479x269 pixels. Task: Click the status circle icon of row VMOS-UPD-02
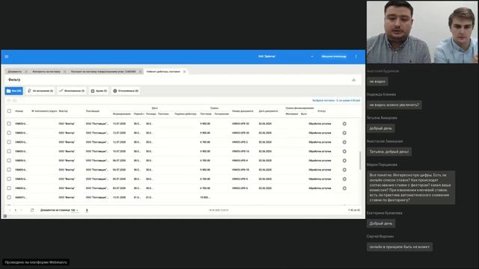tap(344, 124)
